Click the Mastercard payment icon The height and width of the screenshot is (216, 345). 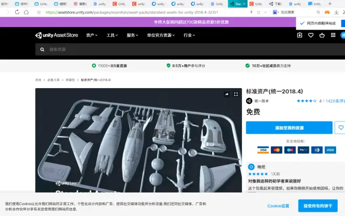(277, 150)
